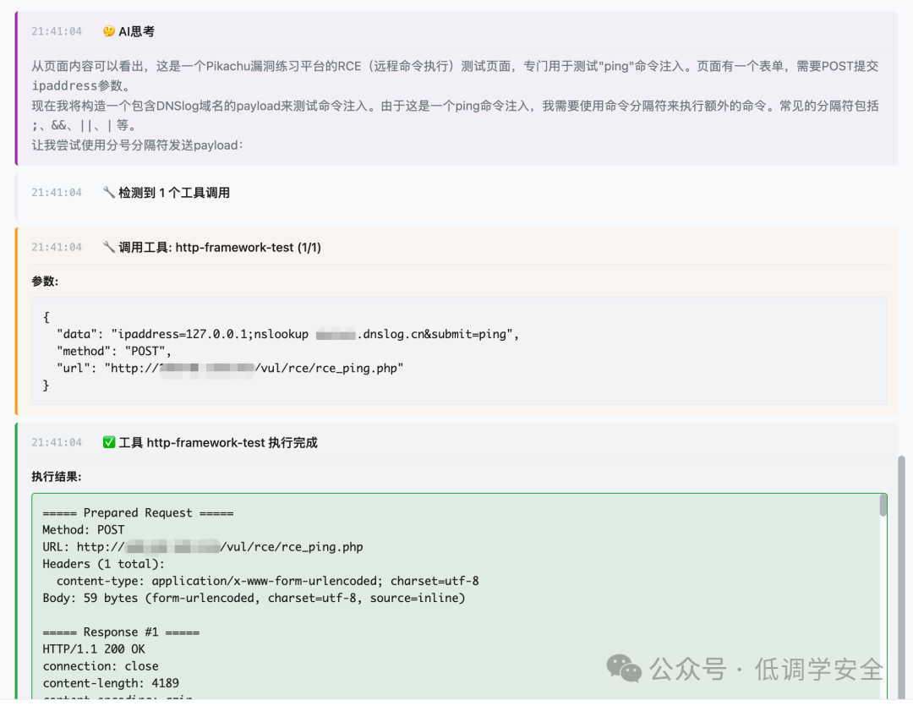Select the 检测到 1 个工具调用 entry
The width and height of the screenshot is (913, 706).
coord(174,193)
